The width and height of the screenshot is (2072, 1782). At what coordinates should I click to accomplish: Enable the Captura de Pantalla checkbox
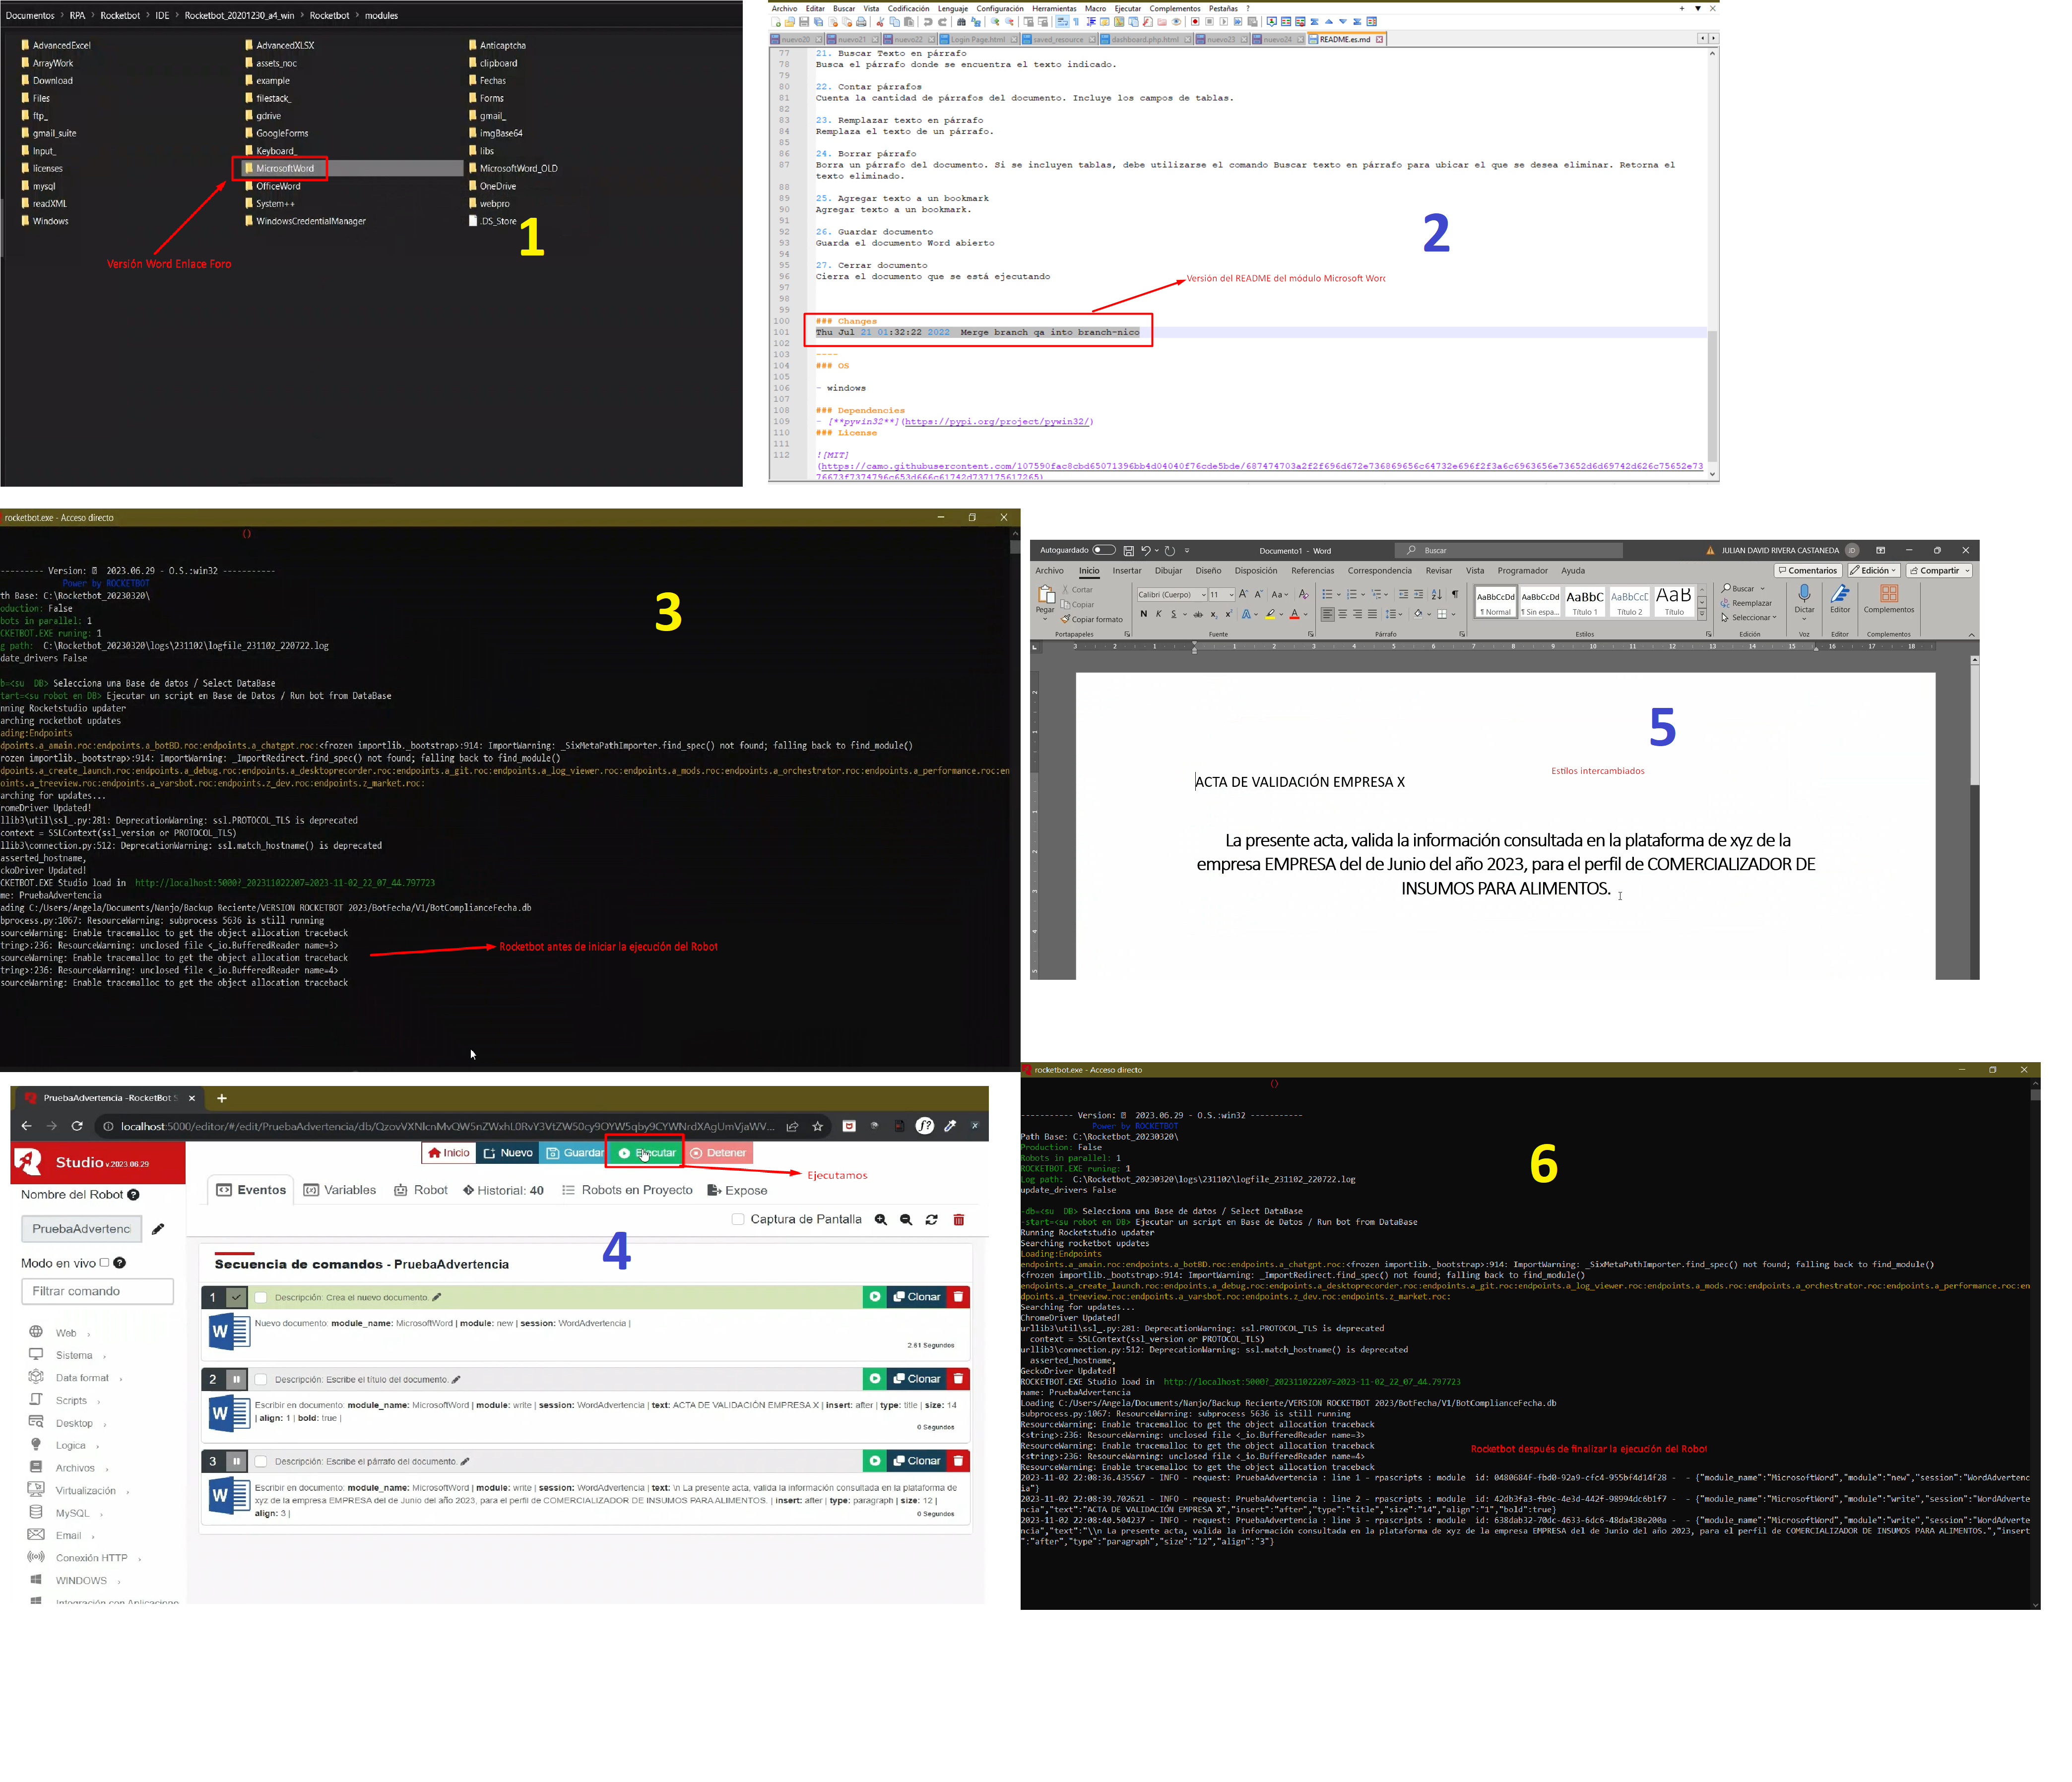(738, 1220)
